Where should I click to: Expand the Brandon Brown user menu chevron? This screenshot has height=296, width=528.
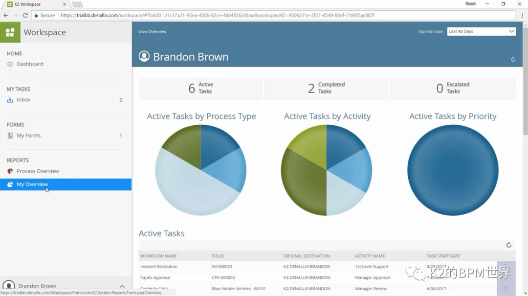[x=122, y=286]
